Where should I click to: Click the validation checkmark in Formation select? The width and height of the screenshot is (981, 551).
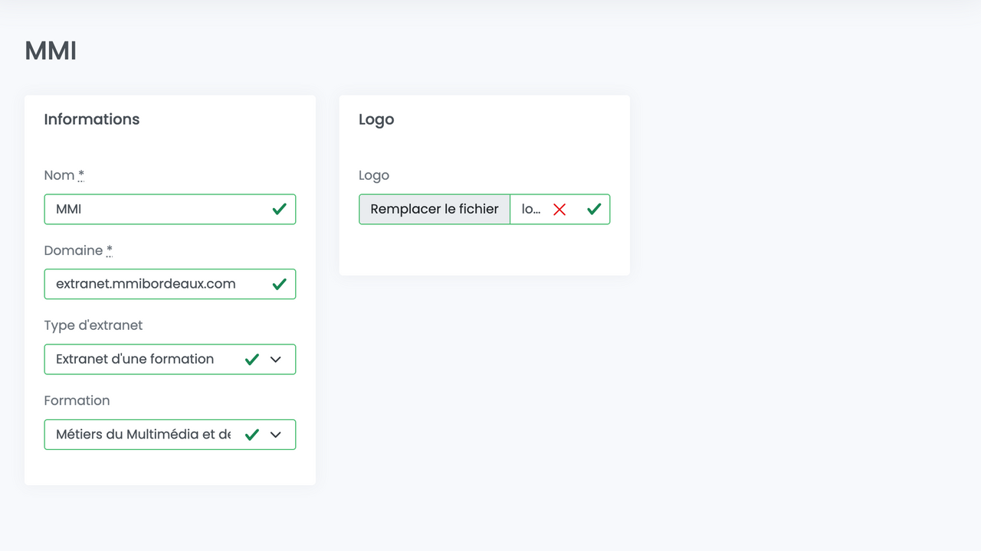click(251, 435)
